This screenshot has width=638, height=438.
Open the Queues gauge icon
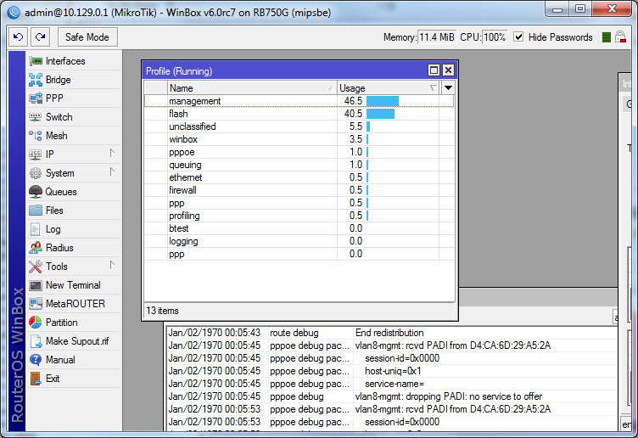tap(36, 192)
